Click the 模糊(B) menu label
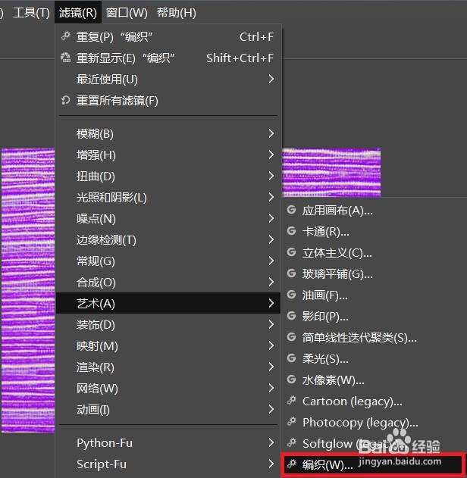The height and width of the screenshot is (478, 467). [x=95, y=134]
